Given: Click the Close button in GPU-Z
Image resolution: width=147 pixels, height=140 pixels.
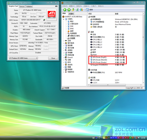Looking at the screenshot, I should pos(53,58).
